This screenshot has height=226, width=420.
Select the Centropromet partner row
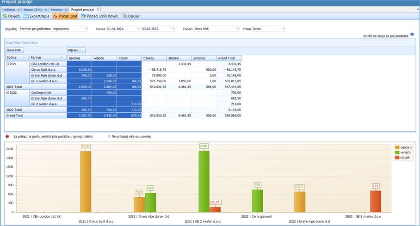[48, 92]
